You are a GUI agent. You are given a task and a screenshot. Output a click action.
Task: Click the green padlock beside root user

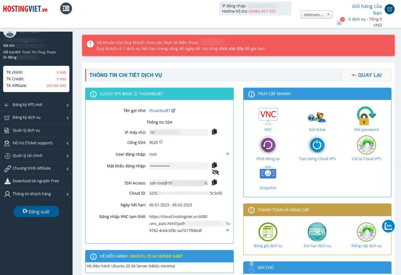[x=228, y=154]
